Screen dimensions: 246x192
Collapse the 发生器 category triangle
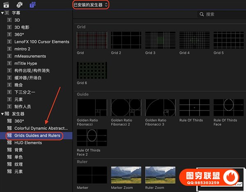pos(2,114)
